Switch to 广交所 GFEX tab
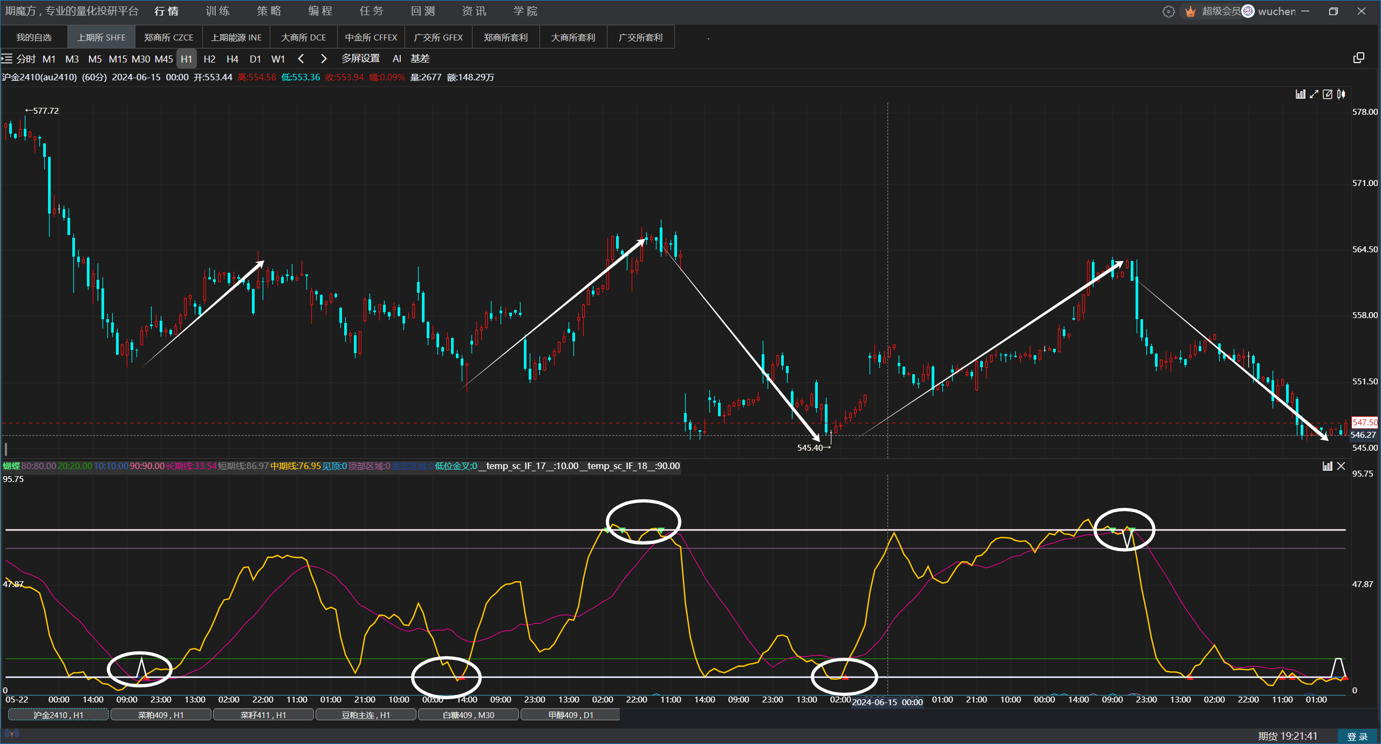Image resolution: width=1381 pixels, height=744 pixels. (439, 37)
